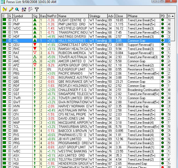Click the Measured Gap pattern cell
This screenshot has height=168, width=178.
pos(143,164)
